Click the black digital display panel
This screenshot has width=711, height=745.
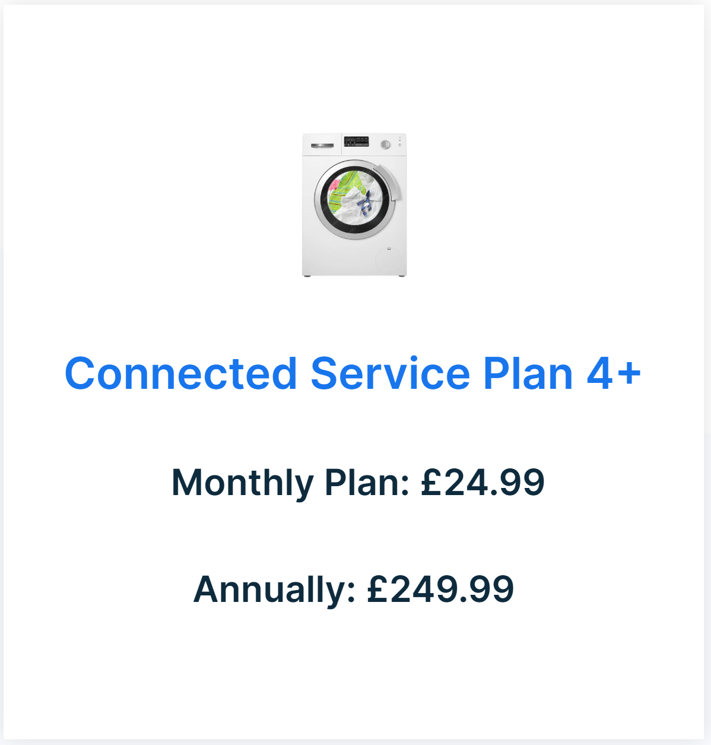pyautogui.click(x=356, y=142)
